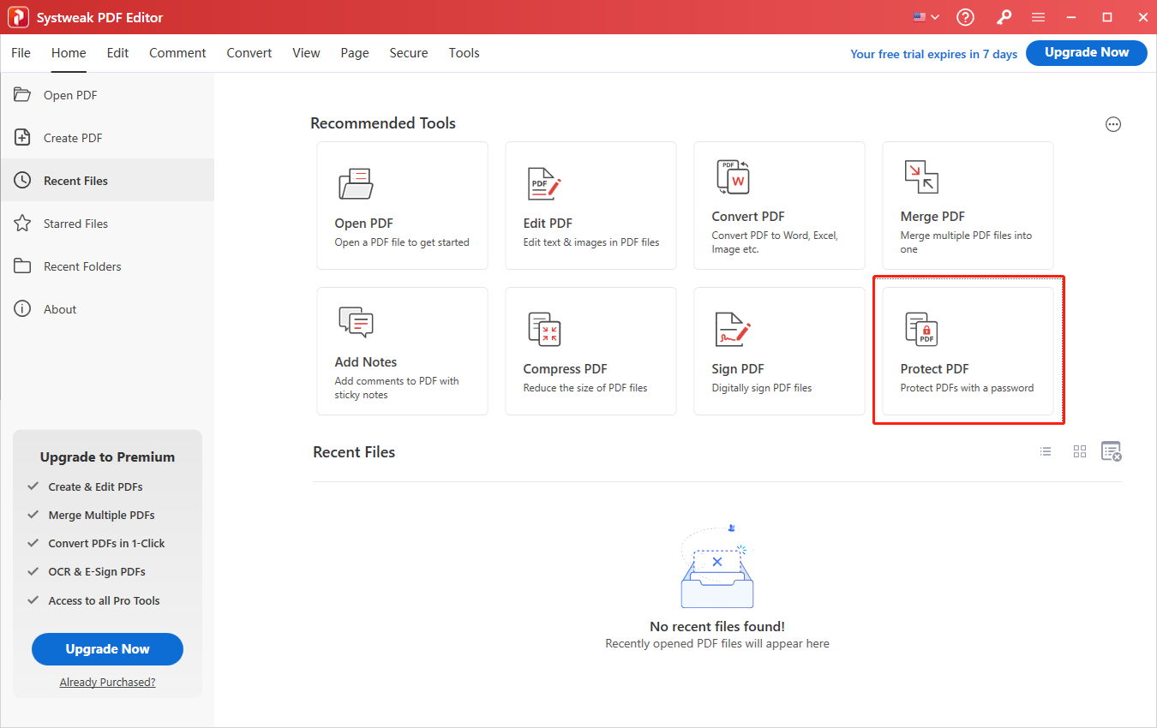The width and height of the screenshot is (1157, 728).
Task: Open the language flag selector dropdown
Action: coord(926,17)
